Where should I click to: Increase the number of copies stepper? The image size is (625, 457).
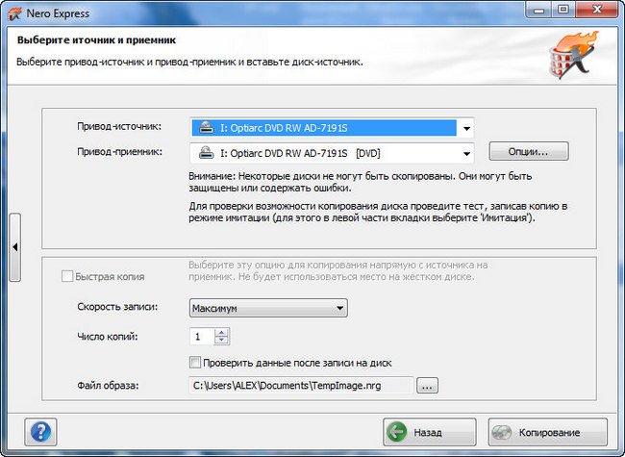221,332
